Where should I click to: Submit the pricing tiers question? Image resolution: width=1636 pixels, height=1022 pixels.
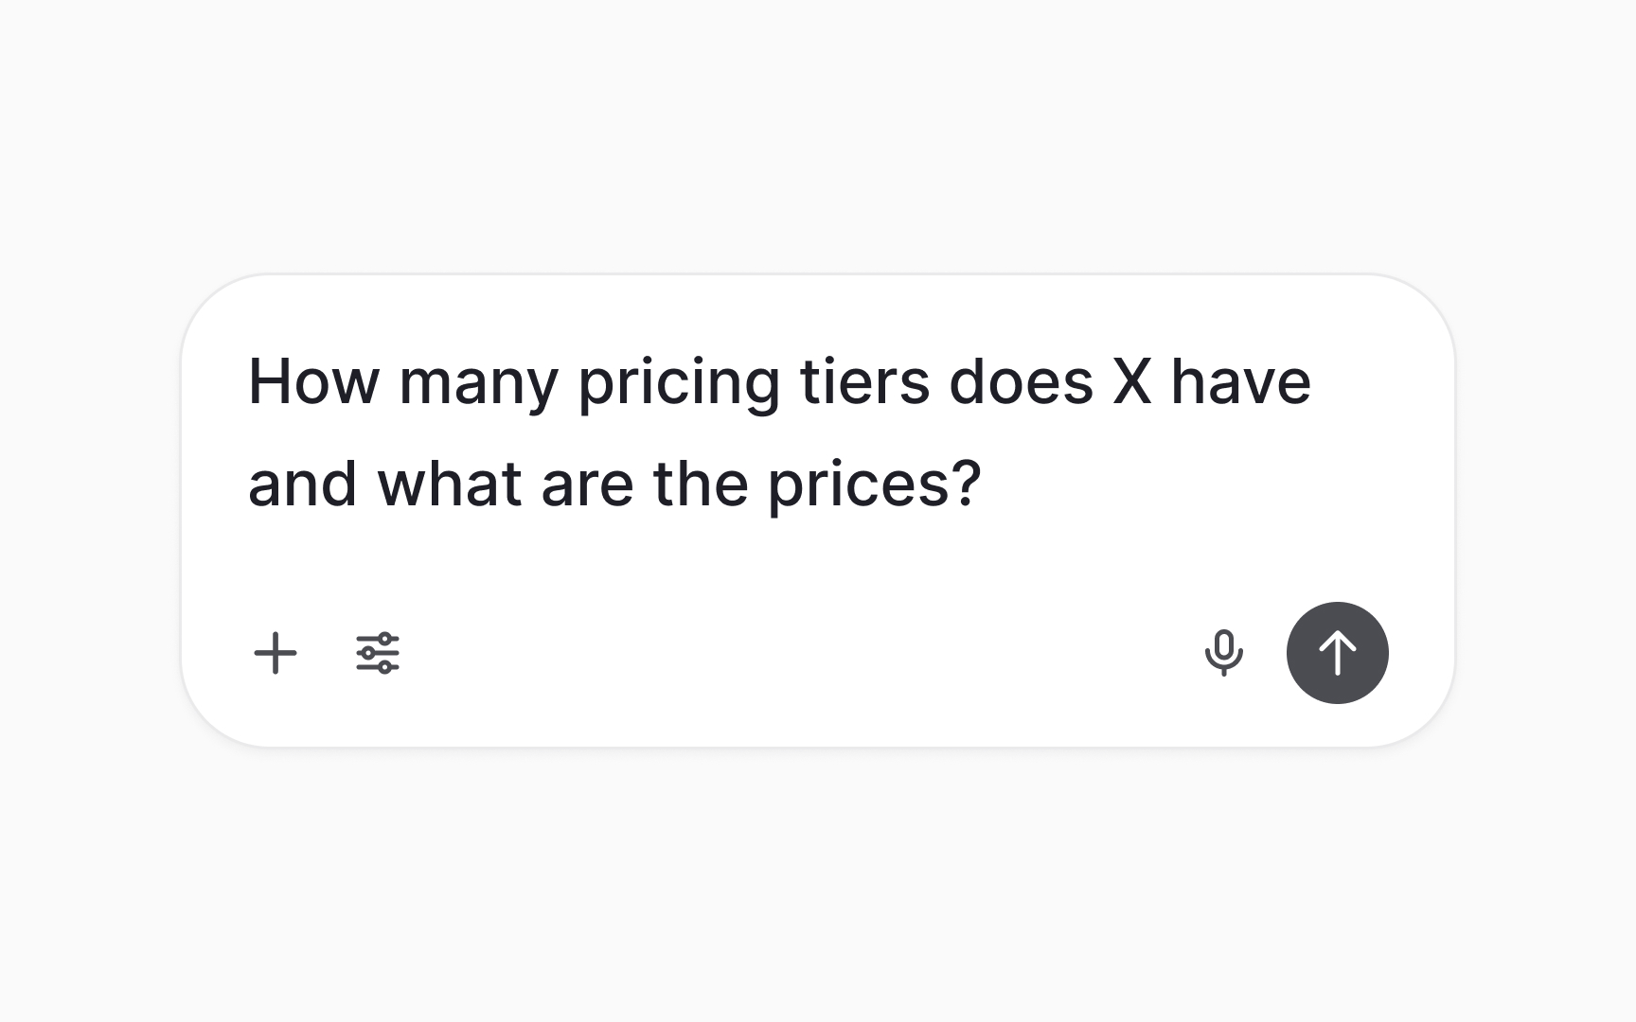(x=1337, y=652)
